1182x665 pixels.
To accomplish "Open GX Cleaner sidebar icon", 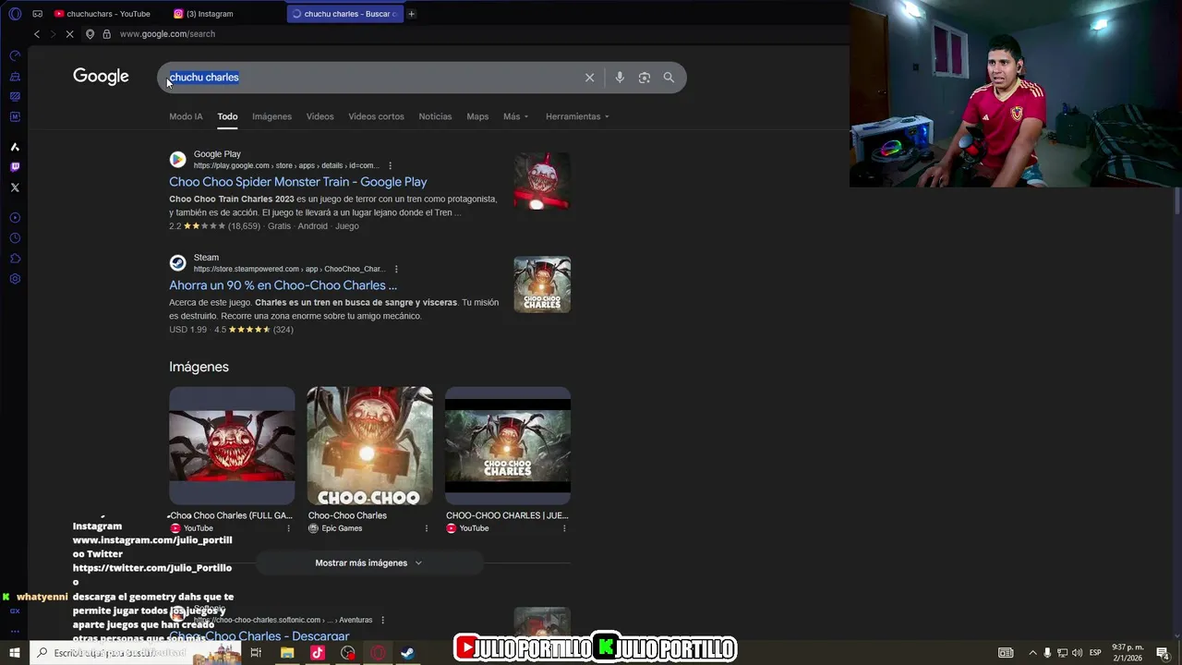I will 15,76.
